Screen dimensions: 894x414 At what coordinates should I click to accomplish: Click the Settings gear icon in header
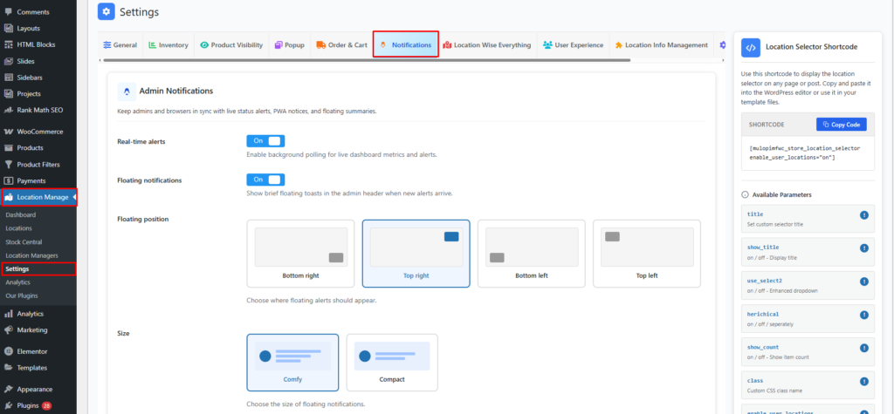pos(106,11)
